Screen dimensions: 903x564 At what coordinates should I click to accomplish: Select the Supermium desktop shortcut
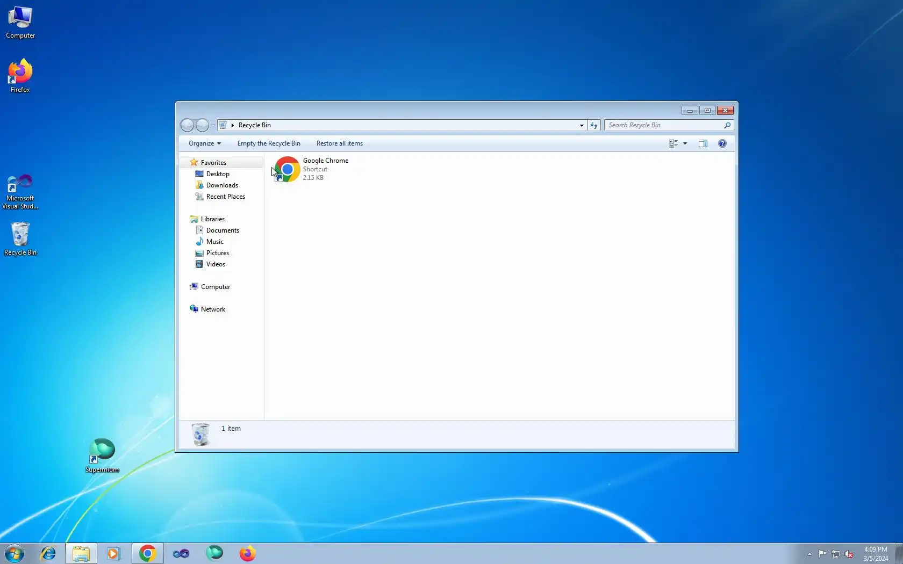coord(102,455)
